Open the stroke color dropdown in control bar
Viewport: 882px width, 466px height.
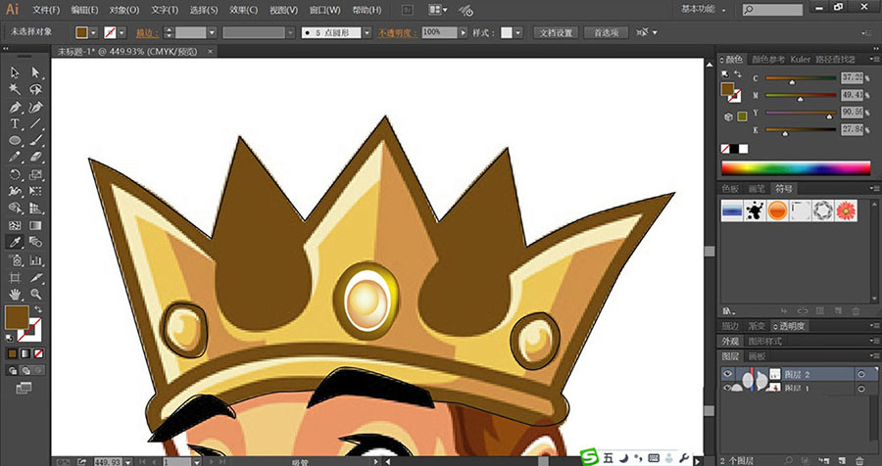pos(122,32)
